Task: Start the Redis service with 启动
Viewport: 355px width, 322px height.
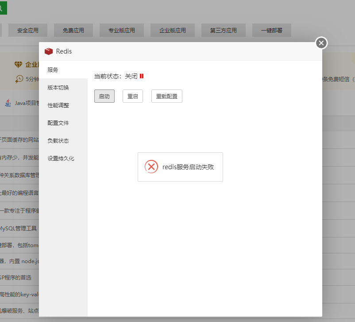Action: point(104,96)
